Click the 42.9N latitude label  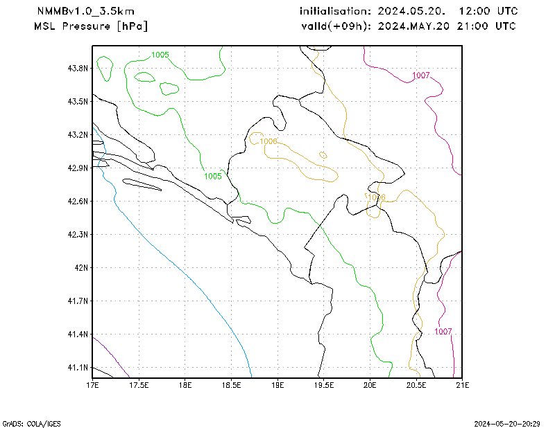click(78, 168)
